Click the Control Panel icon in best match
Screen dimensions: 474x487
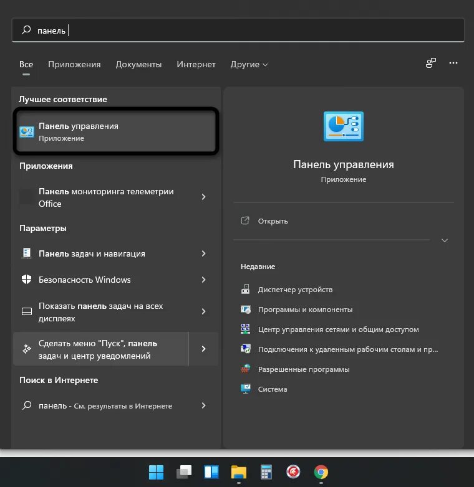(x=27, y=131)
